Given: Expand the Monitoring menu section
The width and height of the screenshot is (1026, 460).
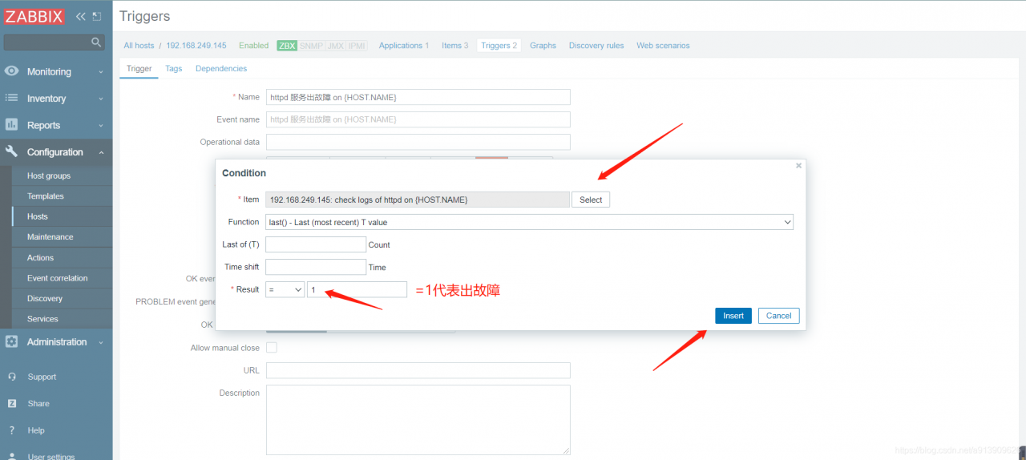Looking at the screenshot, I should (56, 71).
